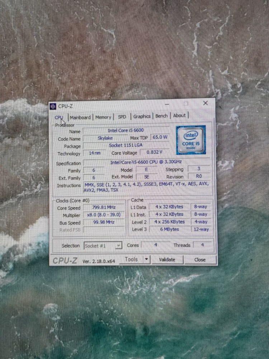
Task: Open the dropdown arrow beside Tools
Action: [146, 259]
